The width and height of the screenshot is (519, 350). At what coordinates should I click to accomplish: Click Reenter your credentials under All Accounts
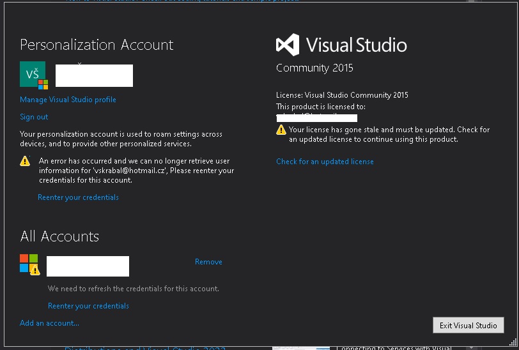point(88,306)
